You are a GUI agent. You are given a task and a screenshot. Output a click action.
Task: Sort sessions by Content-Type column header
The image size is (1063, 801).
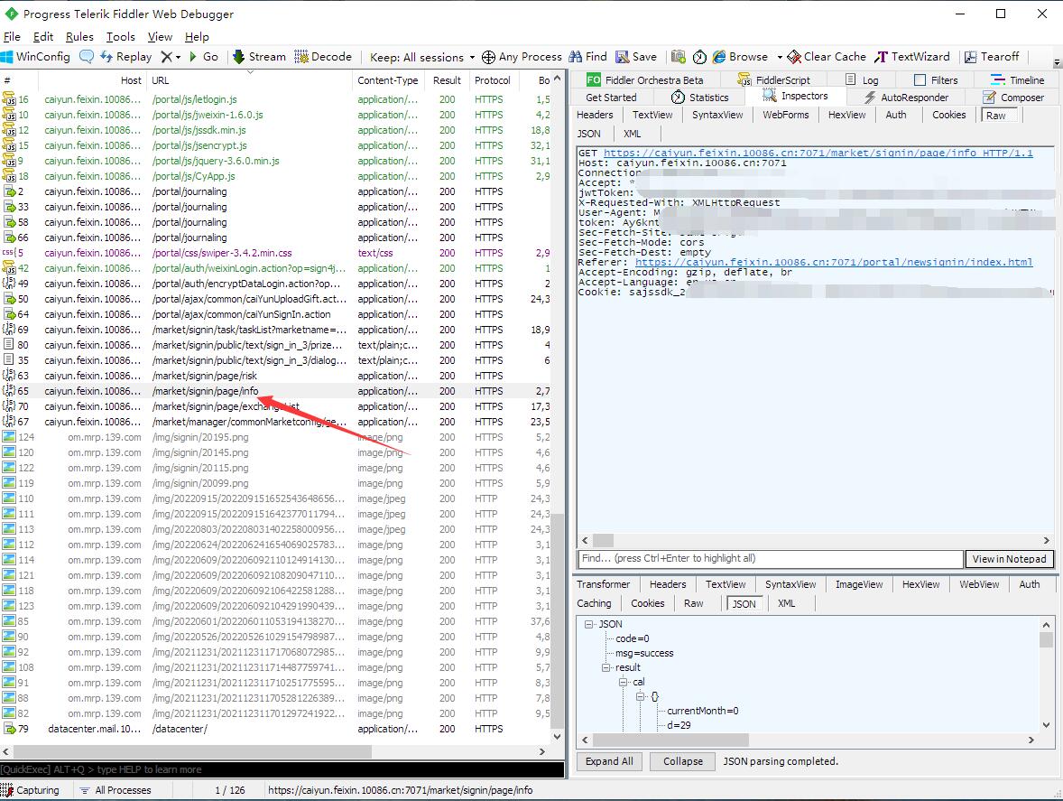(388, 80)
